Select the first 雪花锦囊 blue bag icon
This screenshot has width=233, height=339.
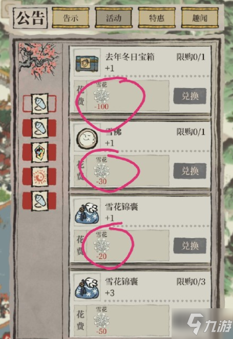pos(87,213)
